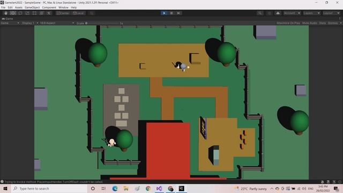The width and height of the screenshot is (343, 193).
Task: Open Unity search icon
Action: [260, 13]
